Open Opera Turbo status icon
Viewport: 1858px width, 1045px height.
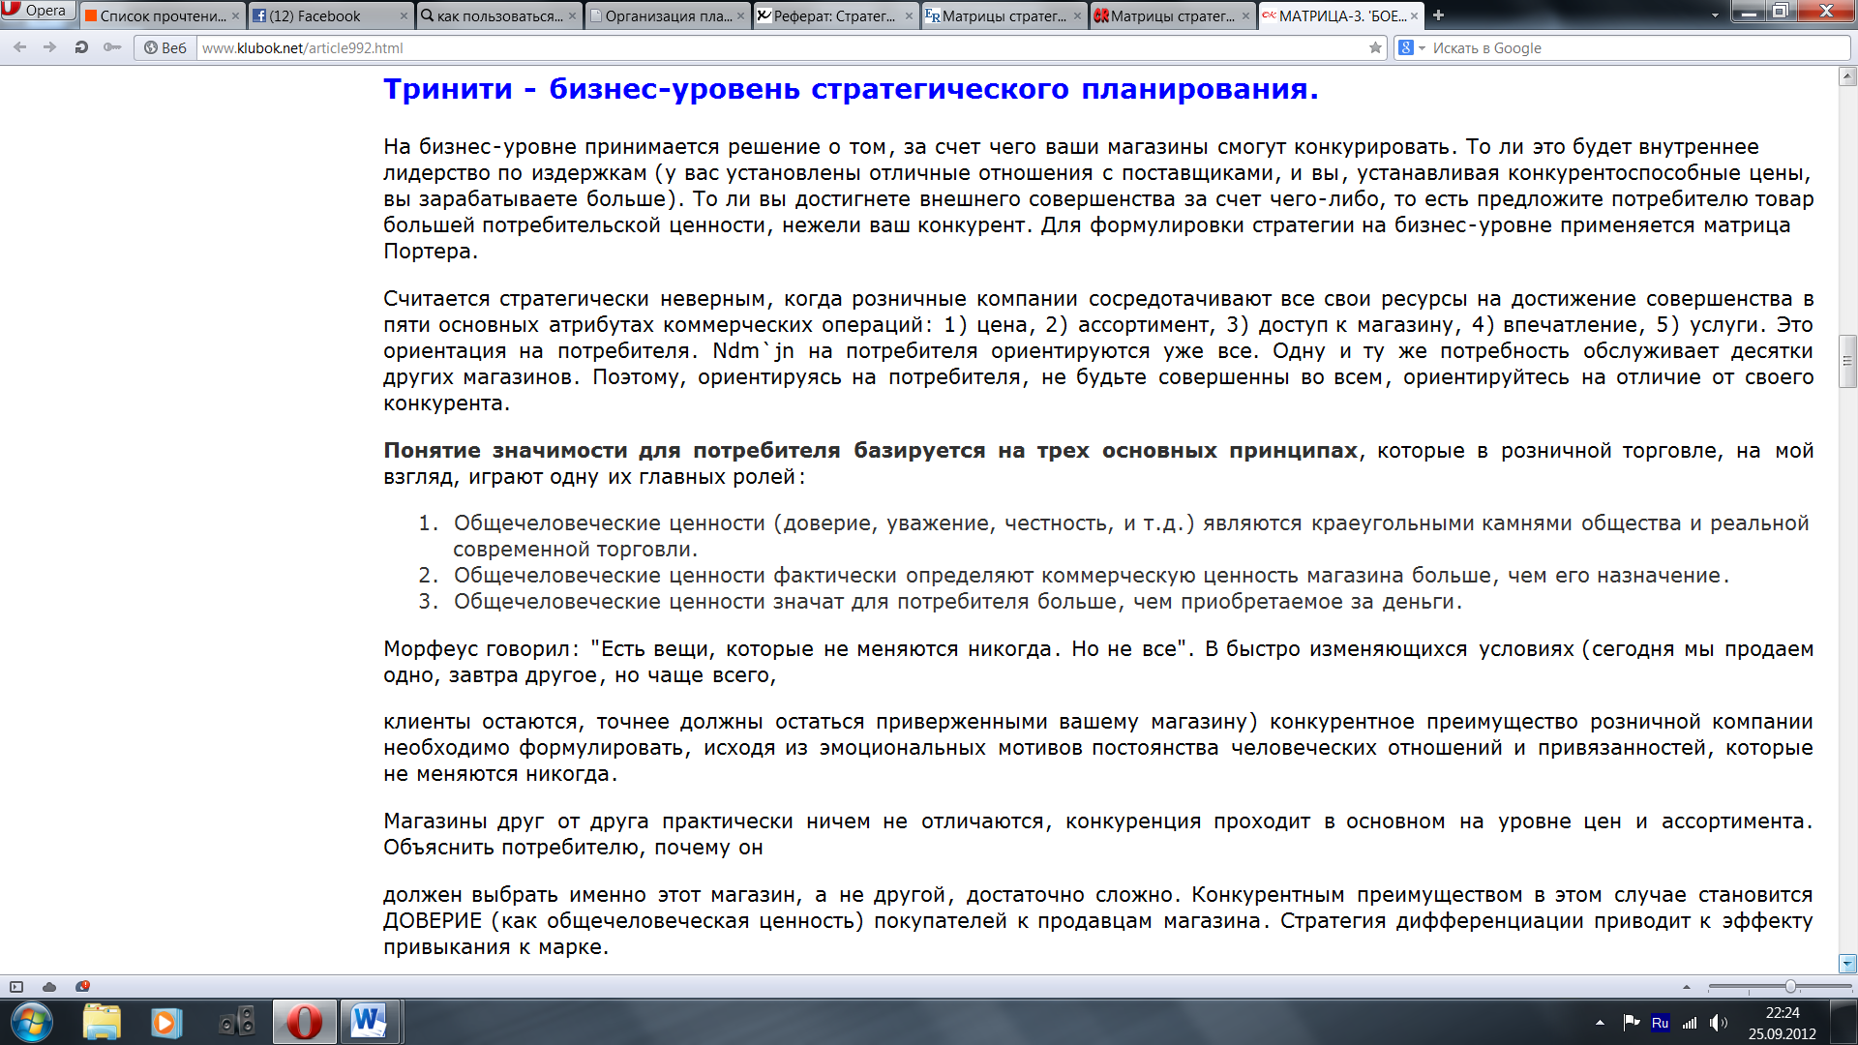tap(82, 987)
